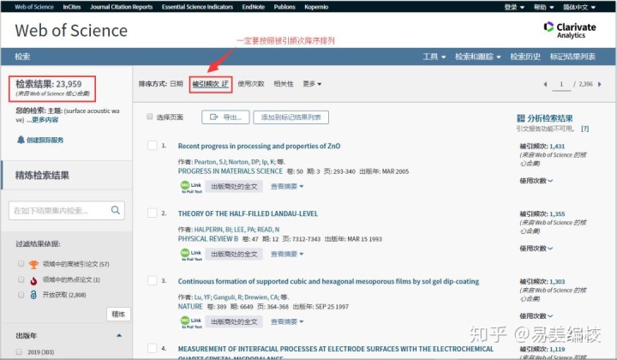Sort results by 使用次数
Screen dimensions: 617x360
coord(251,84)
